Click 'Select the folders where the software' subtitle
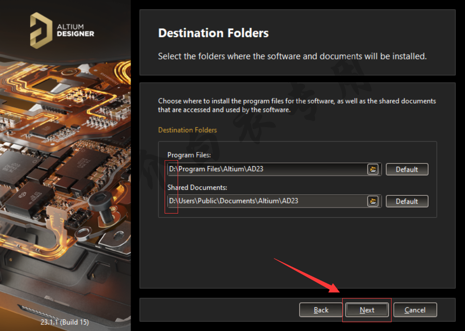The image size is (465, 331). click(x=292, y=56)
